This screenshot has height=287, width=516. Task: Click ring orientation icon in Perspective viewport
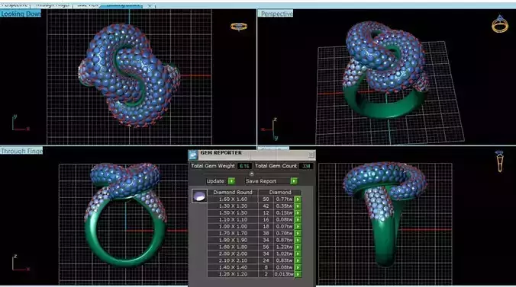pos(500,24)
